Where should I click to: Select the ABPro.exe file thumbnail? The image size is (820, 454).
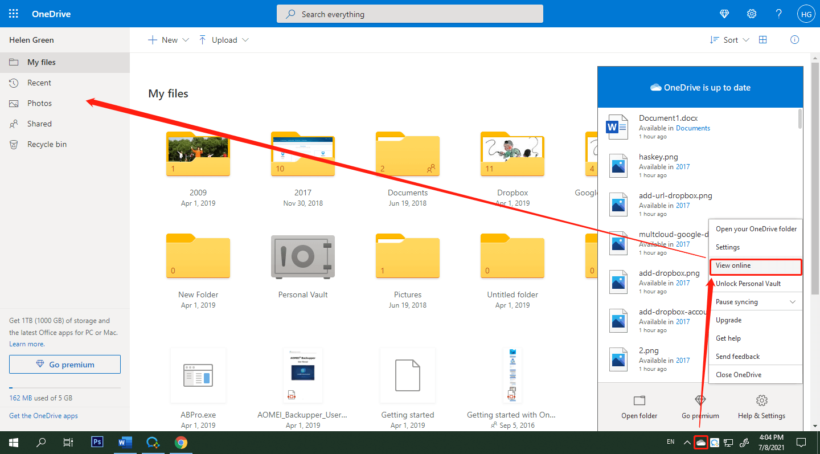tap(198, 376)
